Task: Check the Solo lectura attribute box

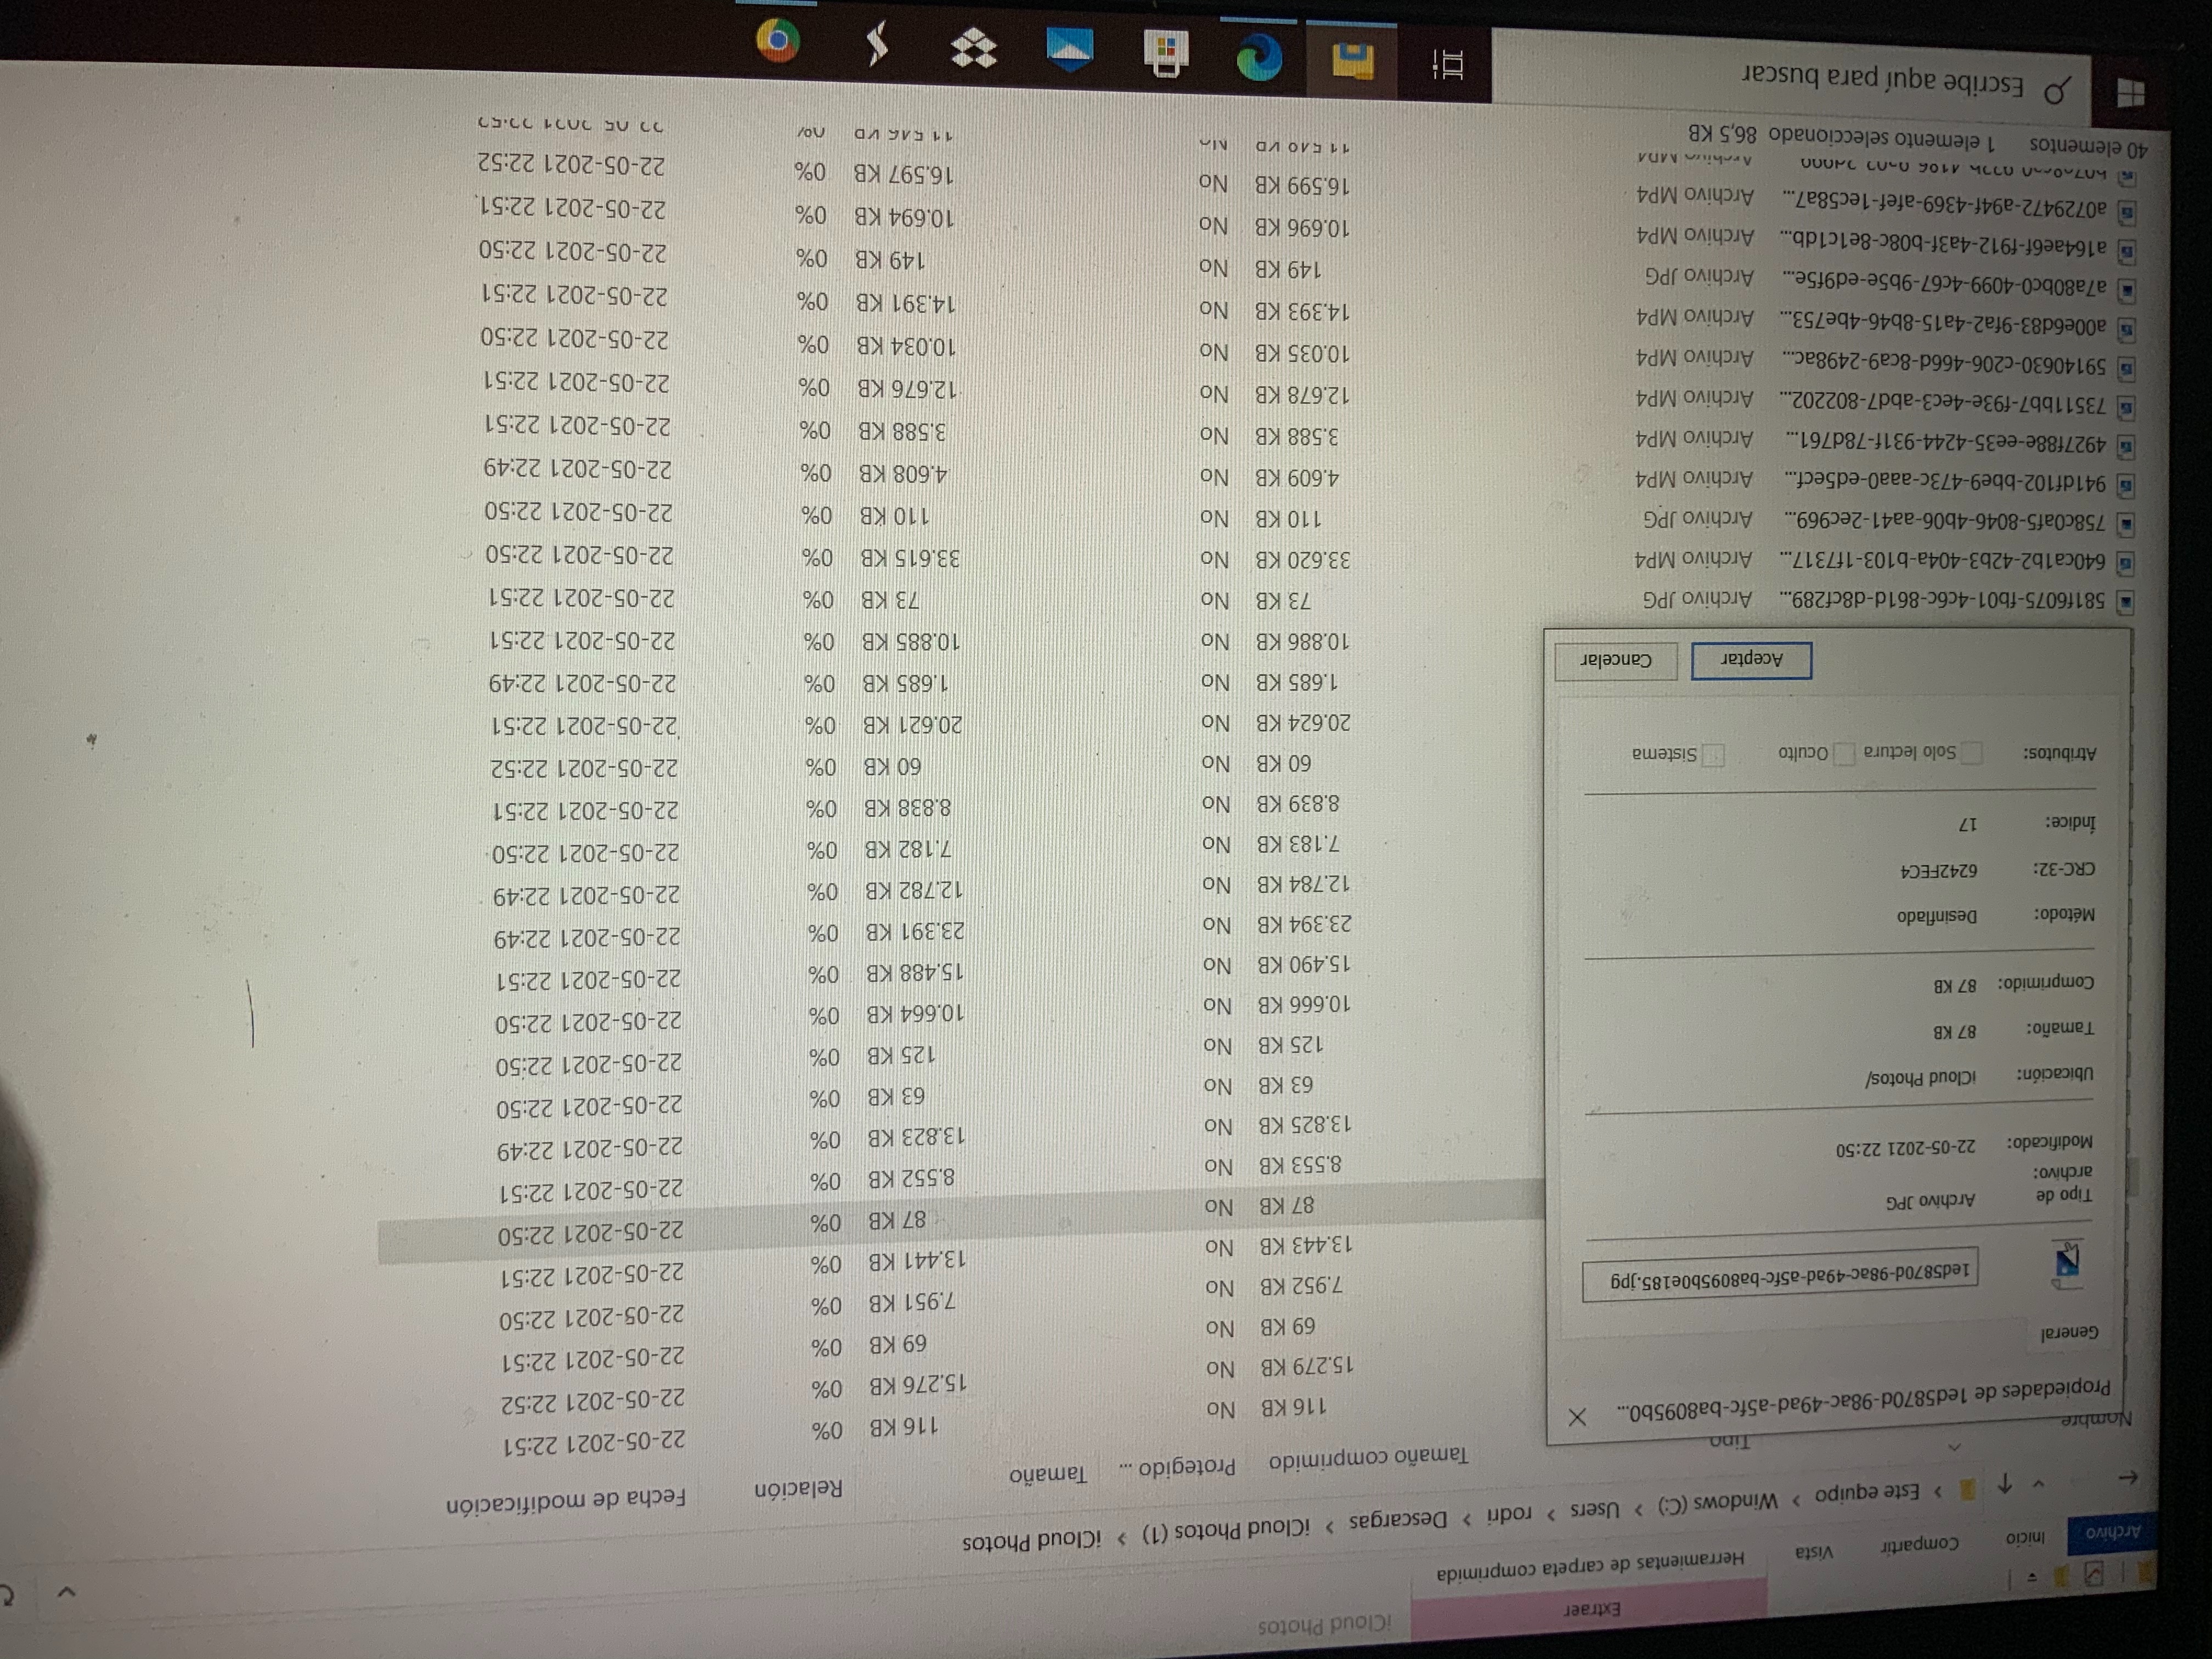Action: pos(1972,753)
